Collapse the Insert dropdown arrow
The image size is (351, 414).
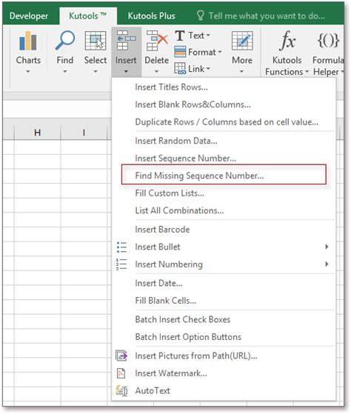tap(126, 72)
